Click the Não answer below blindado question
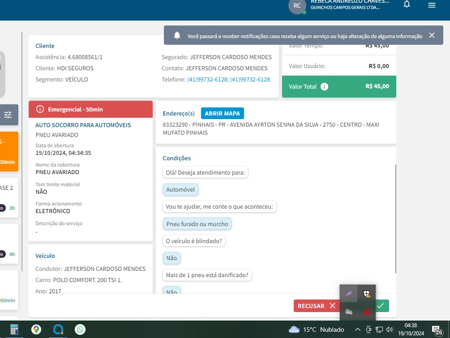The image size is (450, 338). [x=171, y=258]
